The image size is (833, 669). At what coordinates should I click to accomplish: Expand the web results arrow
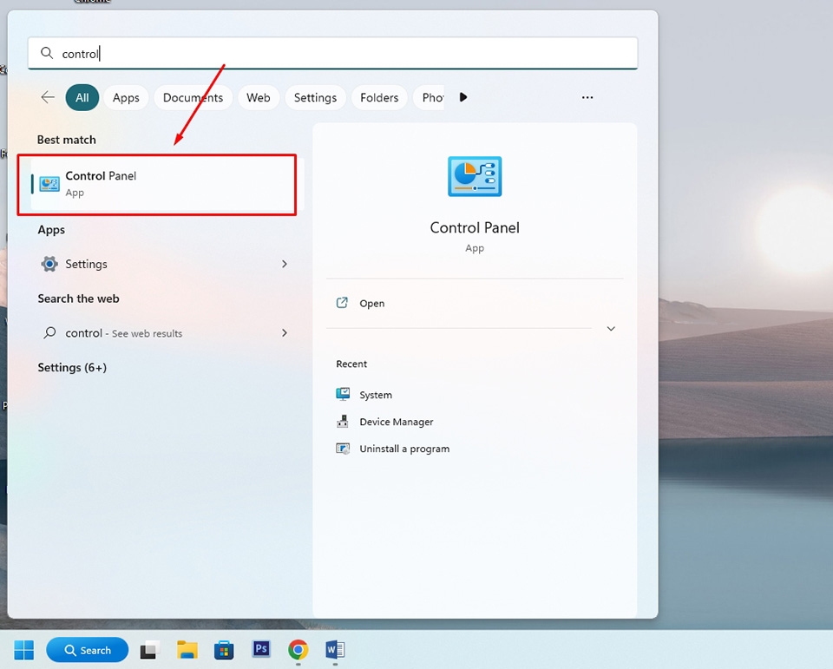click(x=285, y=333)
